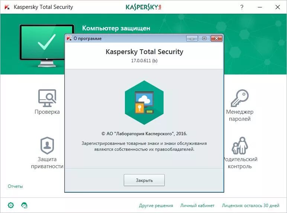287x213 pixels.
Task: Click the Компьютер защищен status text
Action: coord(116,28)
